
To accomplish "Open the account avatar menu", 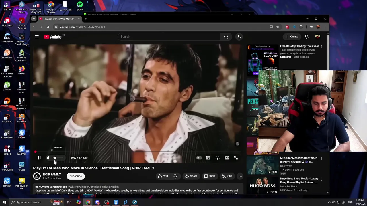I will (317, 37).
